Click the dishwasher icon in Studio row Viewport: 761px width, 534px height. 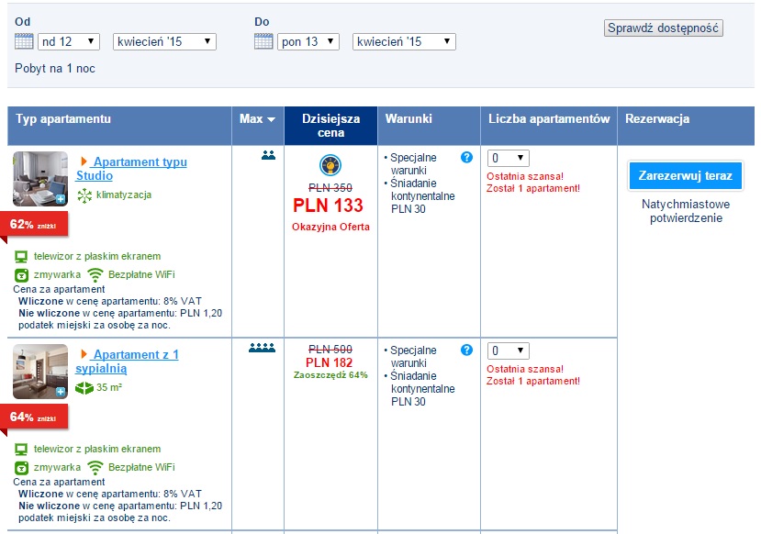click(x=21, y=275)
